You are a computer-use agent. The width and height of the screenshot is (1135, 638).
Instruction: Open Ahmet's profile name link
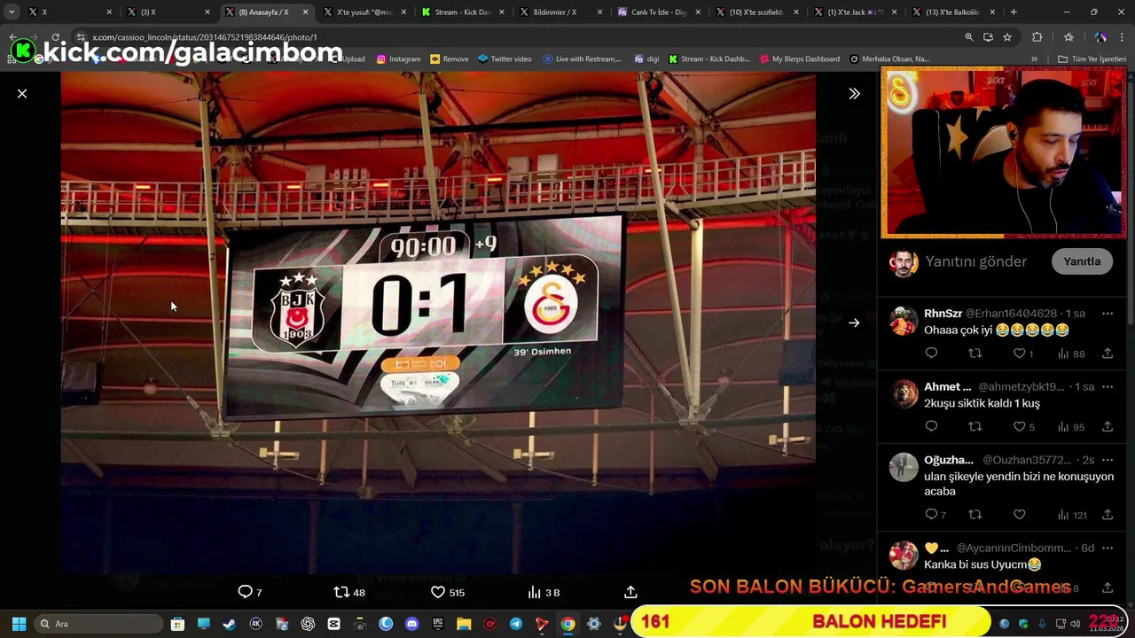coord(948,387)
